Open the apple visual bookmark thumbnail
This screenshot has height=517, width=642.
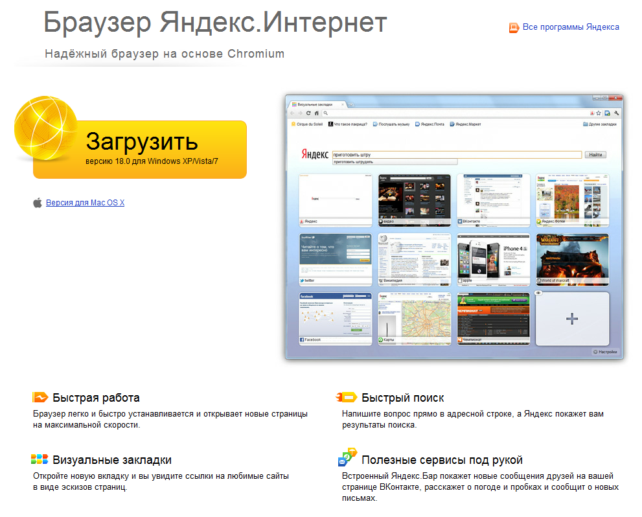494,259
